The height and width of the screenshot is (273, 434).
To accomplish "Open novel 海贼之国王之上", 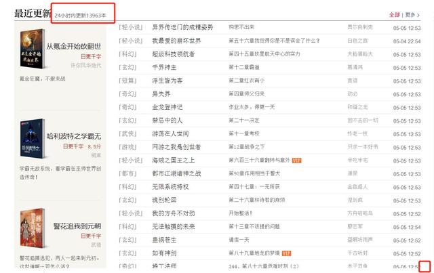I will pyautogui.click(x=174, y=160).
